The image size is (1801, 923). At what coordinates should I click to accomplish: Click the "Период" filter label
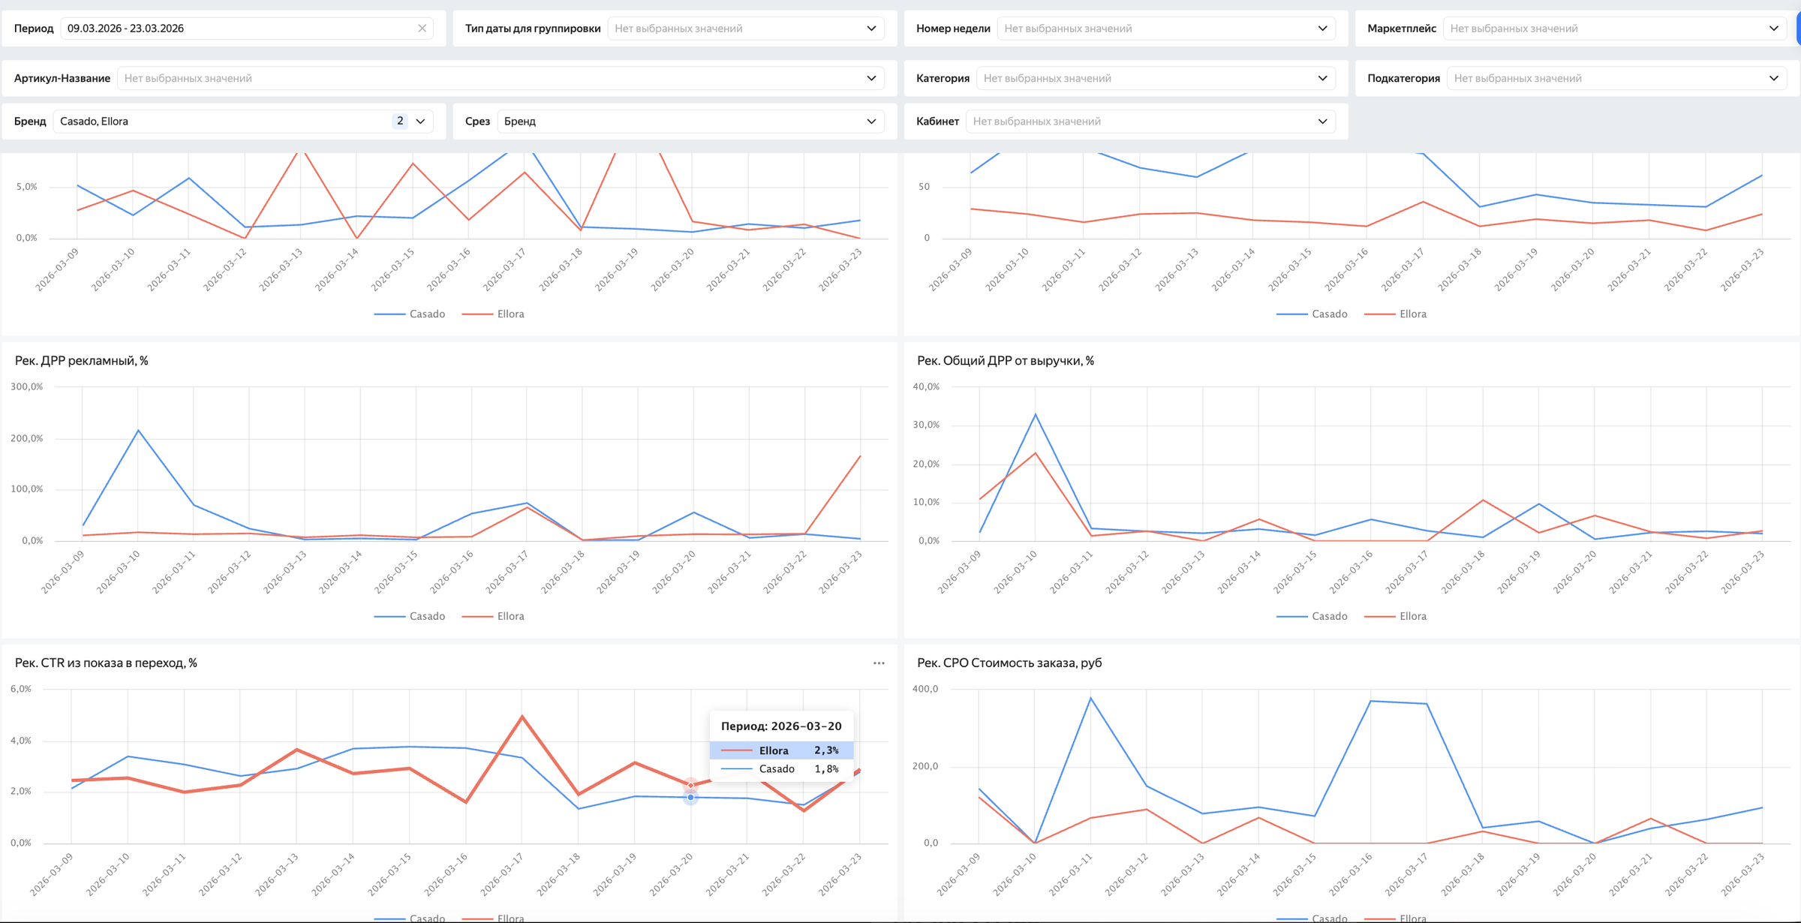point(34,29)
